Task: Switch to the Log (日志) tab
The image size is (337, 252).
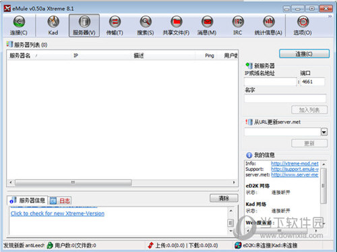Action: [60, 201]
